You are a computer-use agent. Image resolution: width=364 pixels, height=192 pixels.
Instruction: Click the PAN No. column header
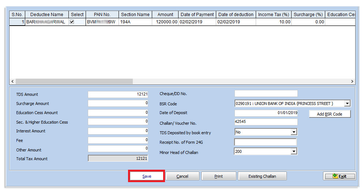coord(102,14)
